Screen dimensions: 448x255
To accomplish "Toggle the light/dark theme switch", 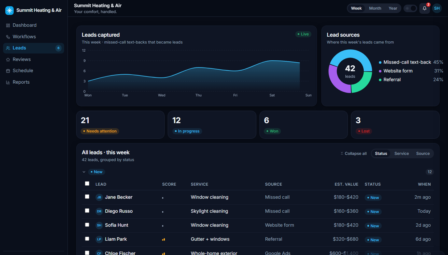I will (x=410, y=8).
